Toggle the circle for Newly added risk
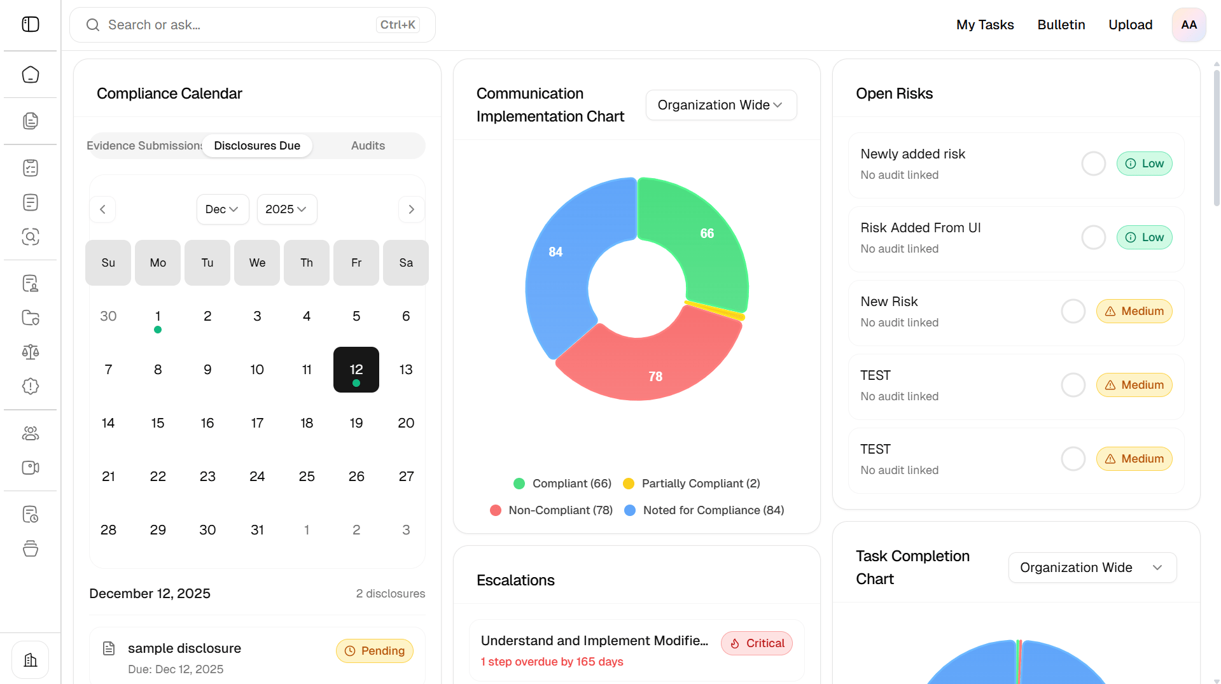This screenshot has width=1221, height=684. [1094, 164]
